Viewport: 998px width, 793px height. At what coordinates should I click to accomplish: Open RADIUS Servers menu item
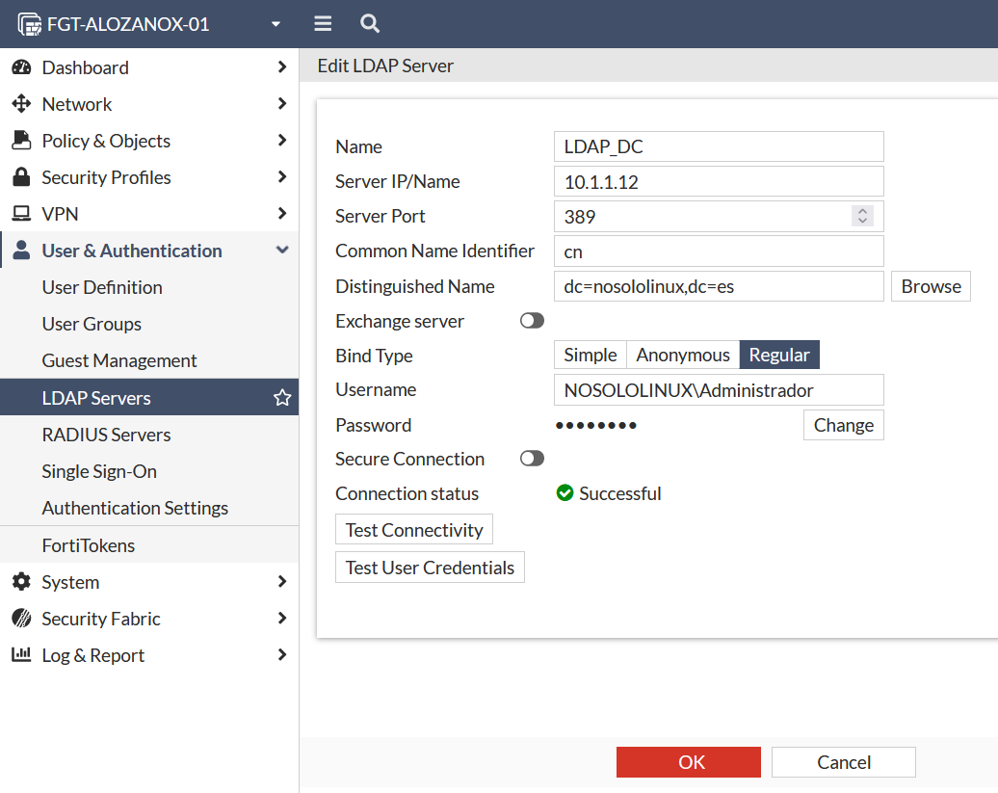pos(106,435)
